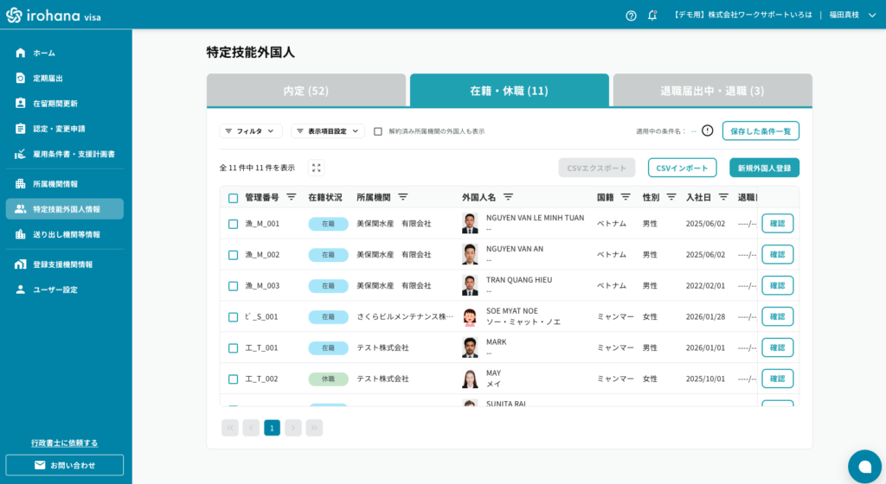The image size is (886, 484).
Task: Click the irohana visa logo
Action: point(54,16)
